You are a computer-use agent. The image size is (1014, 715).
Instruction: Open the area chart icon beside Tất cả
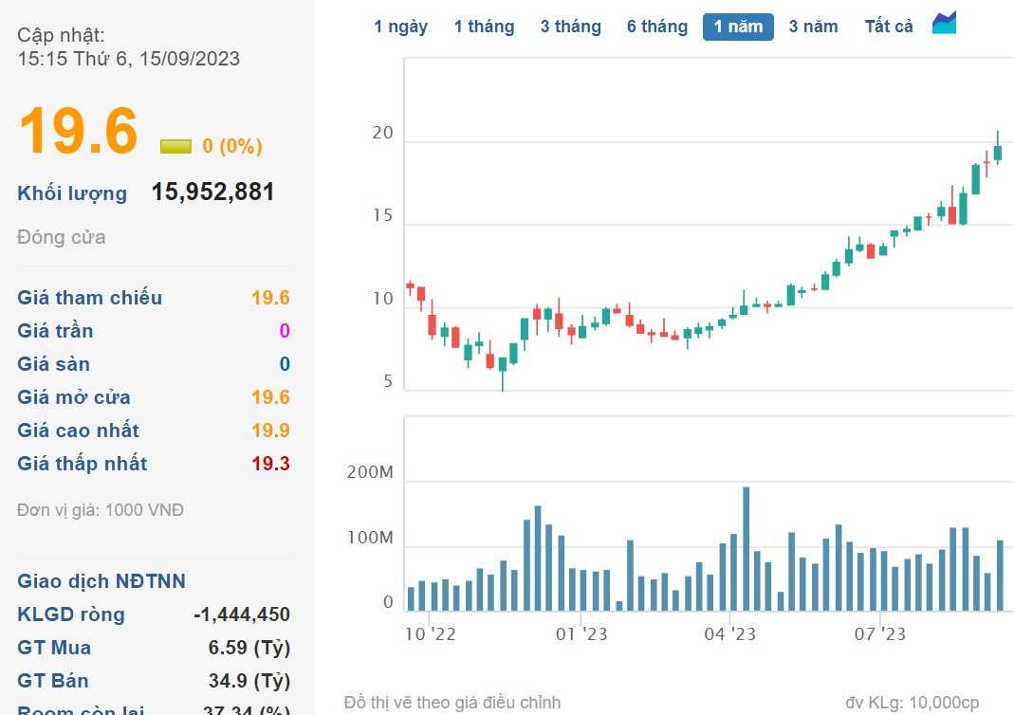[x=944, y=24]
